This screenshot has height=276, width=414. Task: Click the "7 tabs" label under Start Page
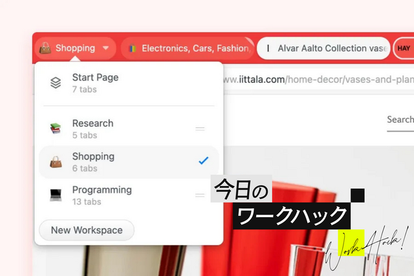tap(85, 89)
